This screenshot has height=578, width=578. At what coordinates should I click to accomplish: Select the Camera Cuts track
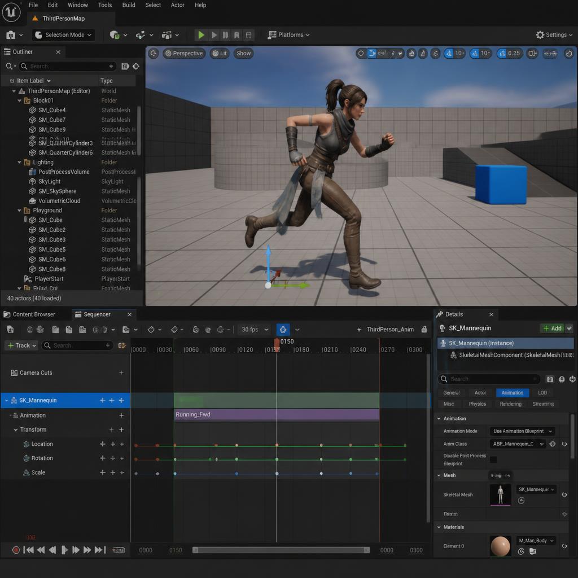[x=36, y=373]
